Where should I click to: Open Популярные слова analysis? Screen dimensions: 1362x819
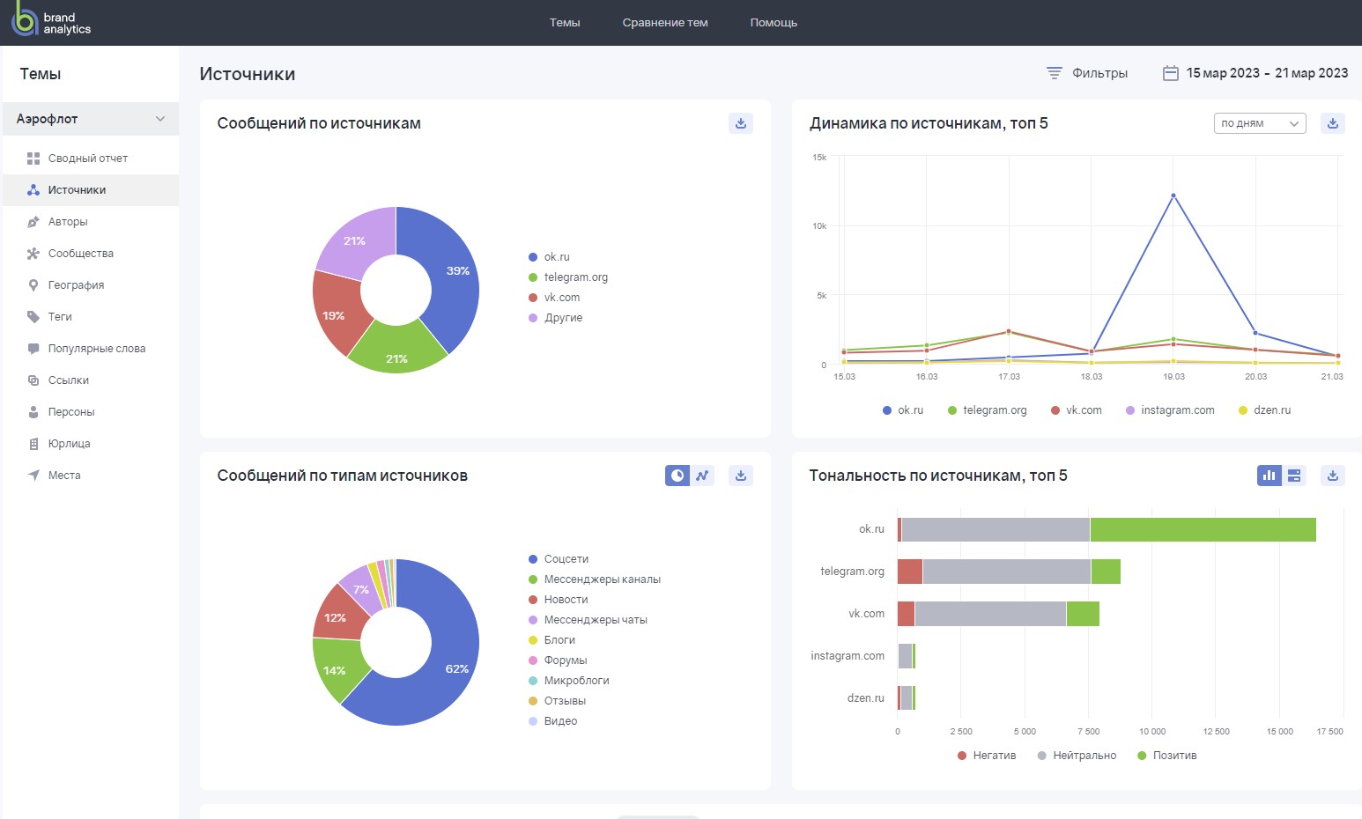[97, 348]
